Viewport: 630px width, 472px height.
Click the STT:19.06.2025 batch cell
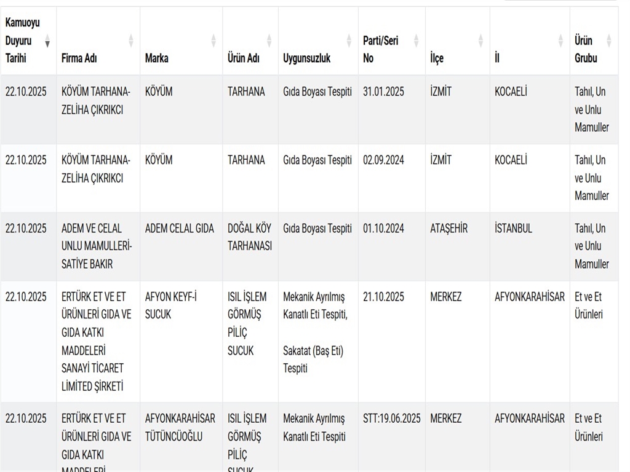click(x=391, y=419)
